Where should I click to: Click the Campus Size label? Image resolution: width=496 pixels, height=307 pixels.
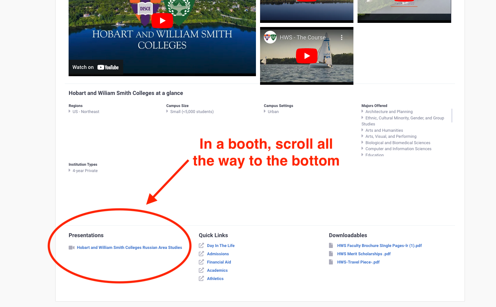[x=178, y=106]
